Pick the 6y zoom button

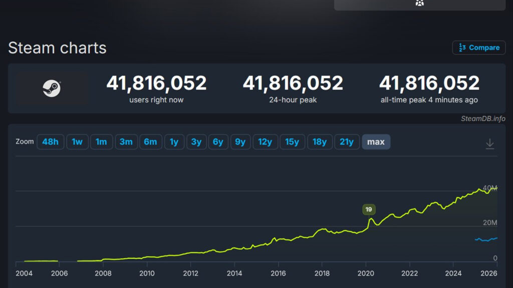click(x=218, y=142)
